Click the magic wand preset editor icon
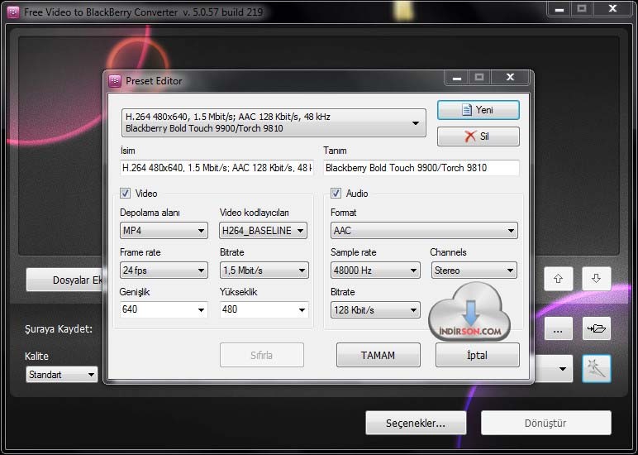Viewport: 638px width, 455px height. pos(596,369)
